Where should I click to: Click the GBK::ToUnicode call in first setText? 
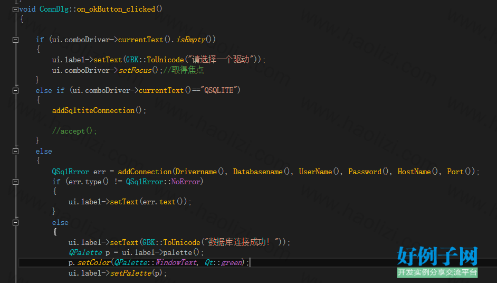click(155, 60)
